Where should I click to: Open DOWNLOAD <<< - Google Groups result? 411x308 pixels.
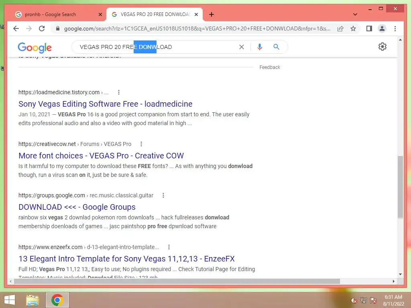click(x=77, y=207)
